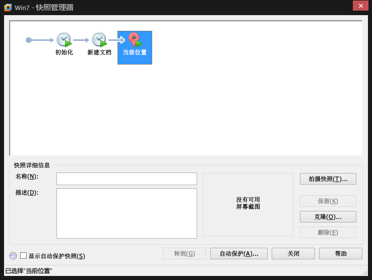
Task: Click the 删除(E) button
Action: click(x=328, y=232)
